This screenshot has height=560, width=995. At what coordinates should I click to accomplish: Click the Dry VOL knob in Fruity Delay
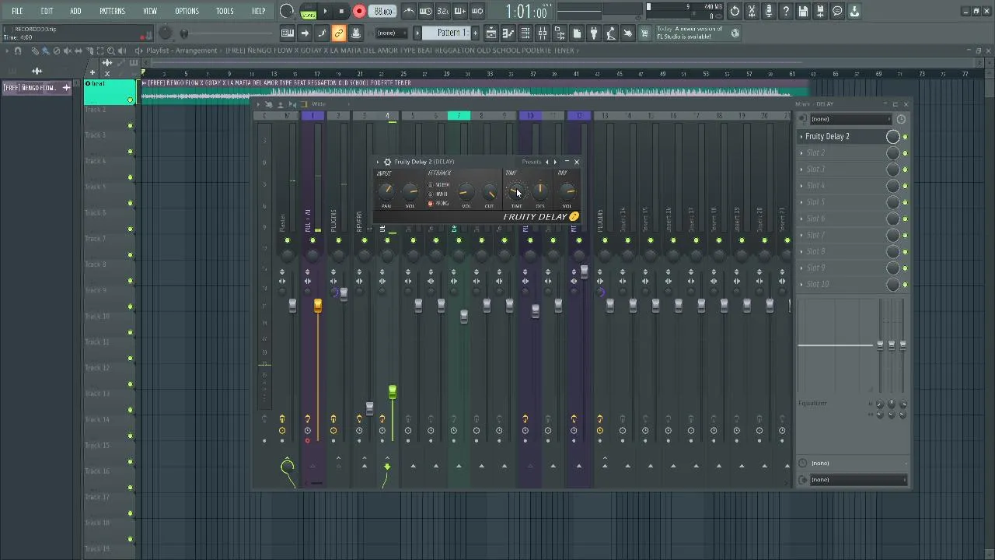pos(567,191)
